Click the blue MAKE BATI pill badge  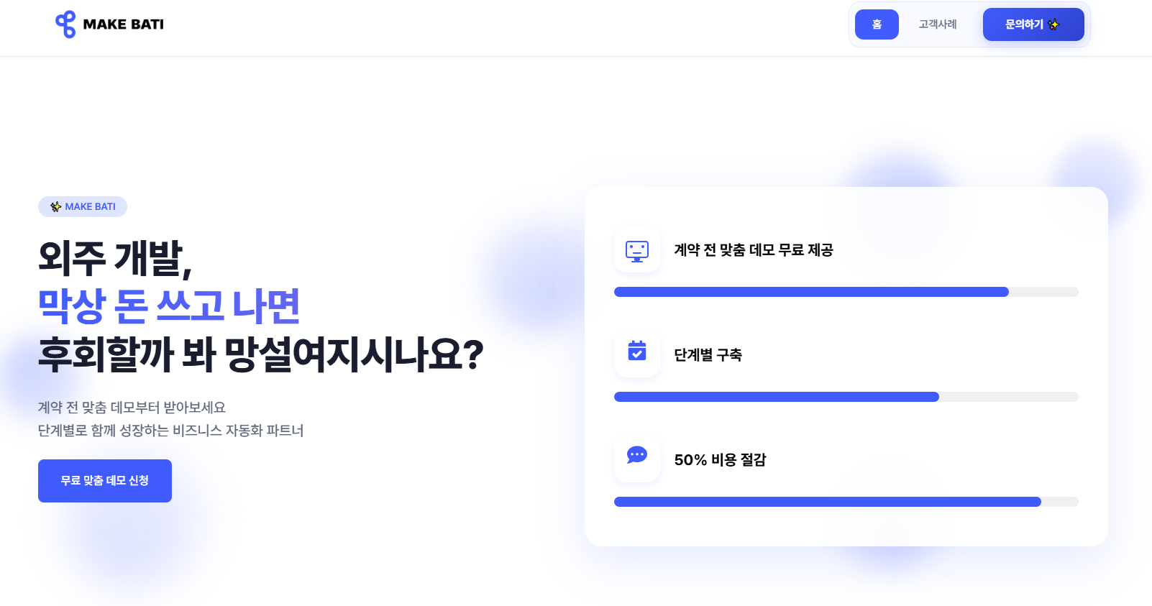[x=83, y=206]
